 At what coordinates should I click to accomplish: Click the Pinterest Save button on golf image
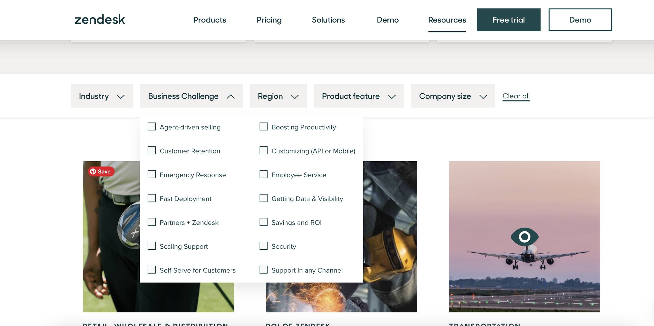click(x=101, y=171)
